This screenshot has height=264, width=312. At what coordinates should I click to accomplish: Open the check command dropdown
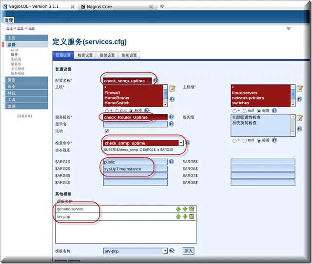(143, 143)
